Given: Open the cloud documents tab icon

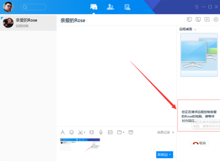Looking at the screenshot, I should [127, 7].
